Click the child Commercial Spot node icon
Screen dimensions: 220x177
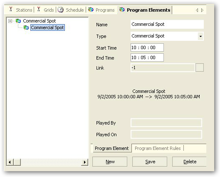point(26,27)
